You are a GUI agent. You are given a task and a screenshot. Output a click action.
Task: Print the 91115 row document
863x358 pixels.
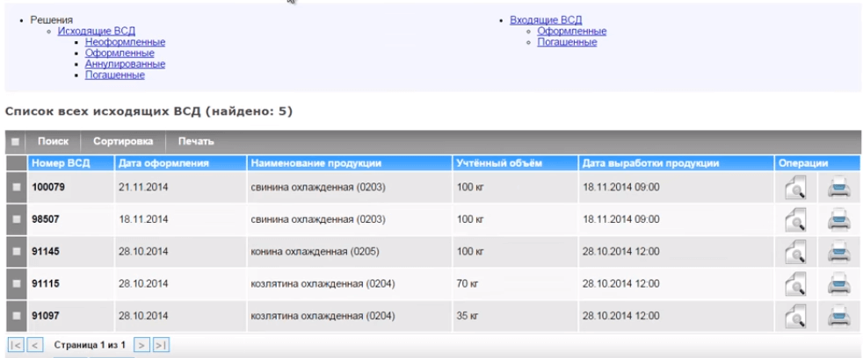tap(839, 284)
